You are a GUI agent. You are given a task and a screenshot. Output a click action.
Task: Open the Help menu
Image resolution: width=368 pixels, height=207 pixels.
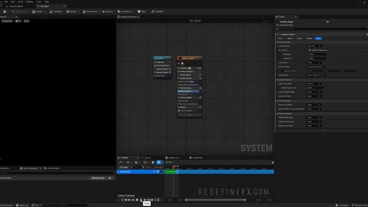pyautogui.click(x=47, y=2)
